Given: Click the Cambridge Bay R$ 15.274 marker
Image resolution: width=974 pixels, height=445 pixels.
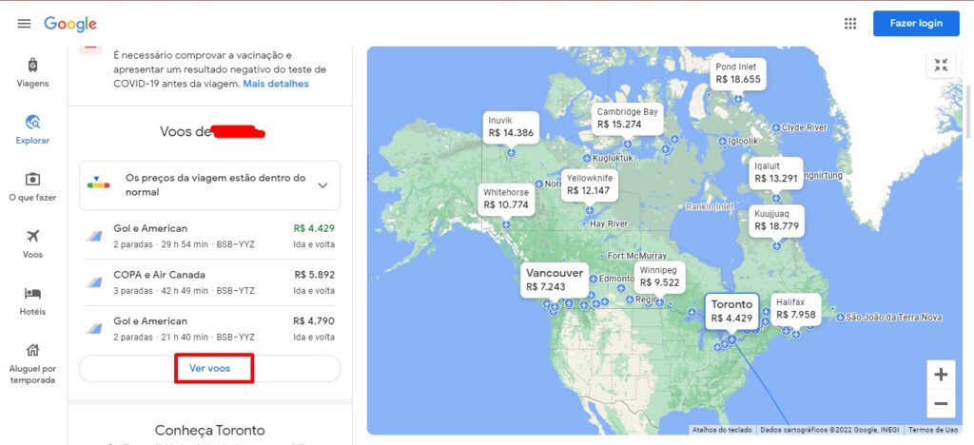Looking at the screenshot, I should [627, 118].
